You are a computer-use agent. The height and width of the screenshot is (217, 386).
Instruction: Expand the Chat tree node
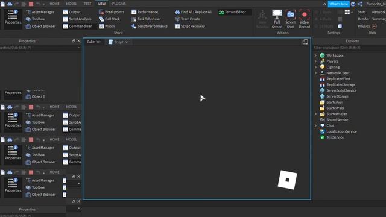tap(316, 125)
